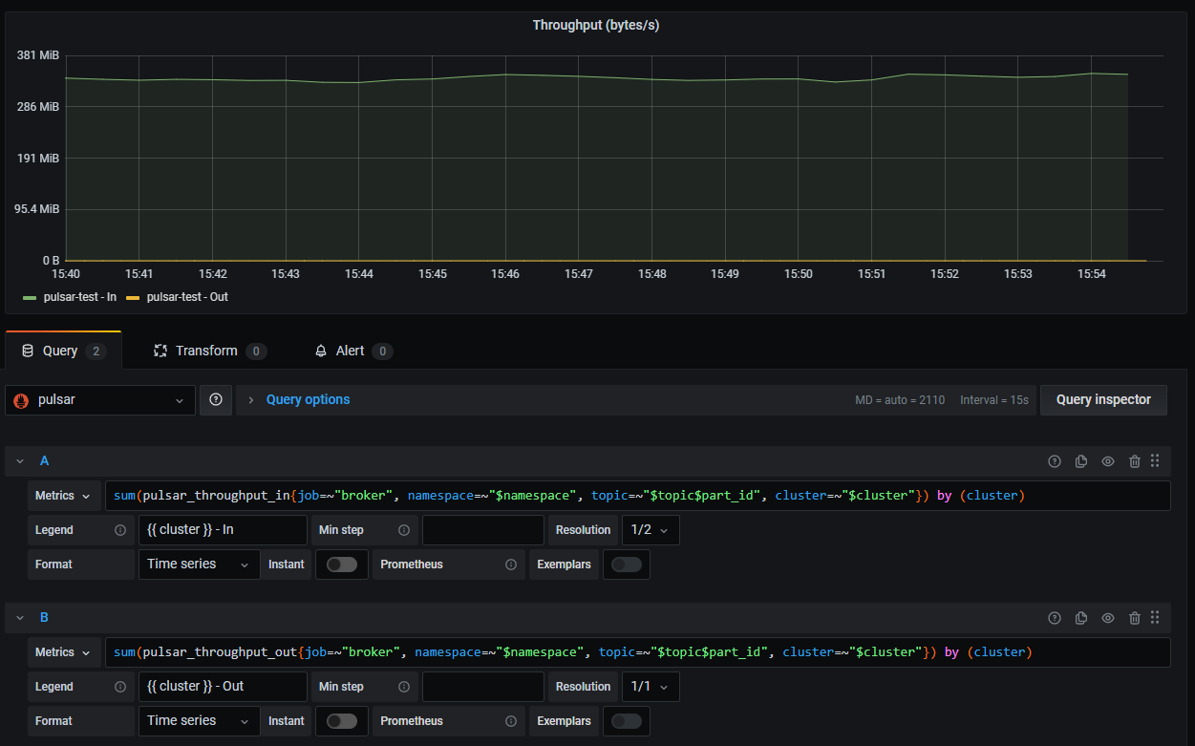Click Legend info icon in query B
The image size is (1195, 746).
tap(120, 687)
